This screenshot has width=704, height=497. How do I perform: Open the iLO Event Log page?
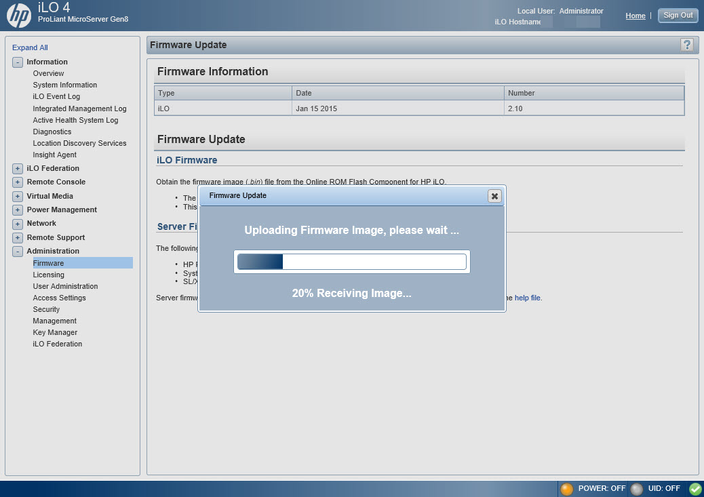click(x=56, y=96)
